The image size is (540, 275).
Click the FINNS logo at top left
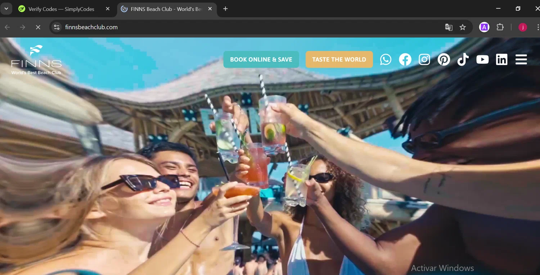click(36, 60)
